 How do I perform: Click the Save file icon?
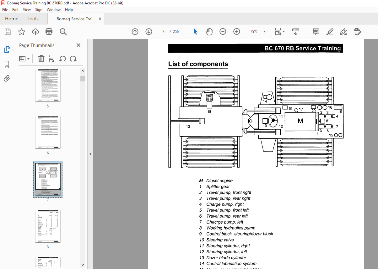click(x=8, y=32)
